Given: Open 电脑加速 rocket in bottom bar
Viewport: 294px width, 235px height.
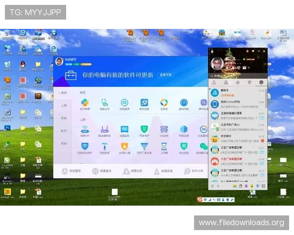Looking at the screenshot, I should (x=163, y=171).
